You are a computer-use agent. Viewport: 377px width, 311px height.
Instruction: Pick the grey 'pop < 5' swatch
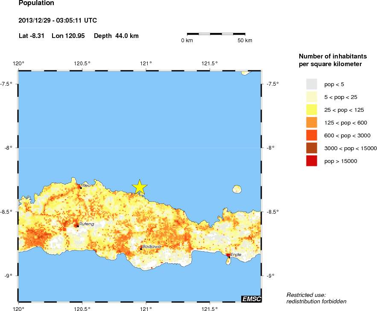pos(312,84)
